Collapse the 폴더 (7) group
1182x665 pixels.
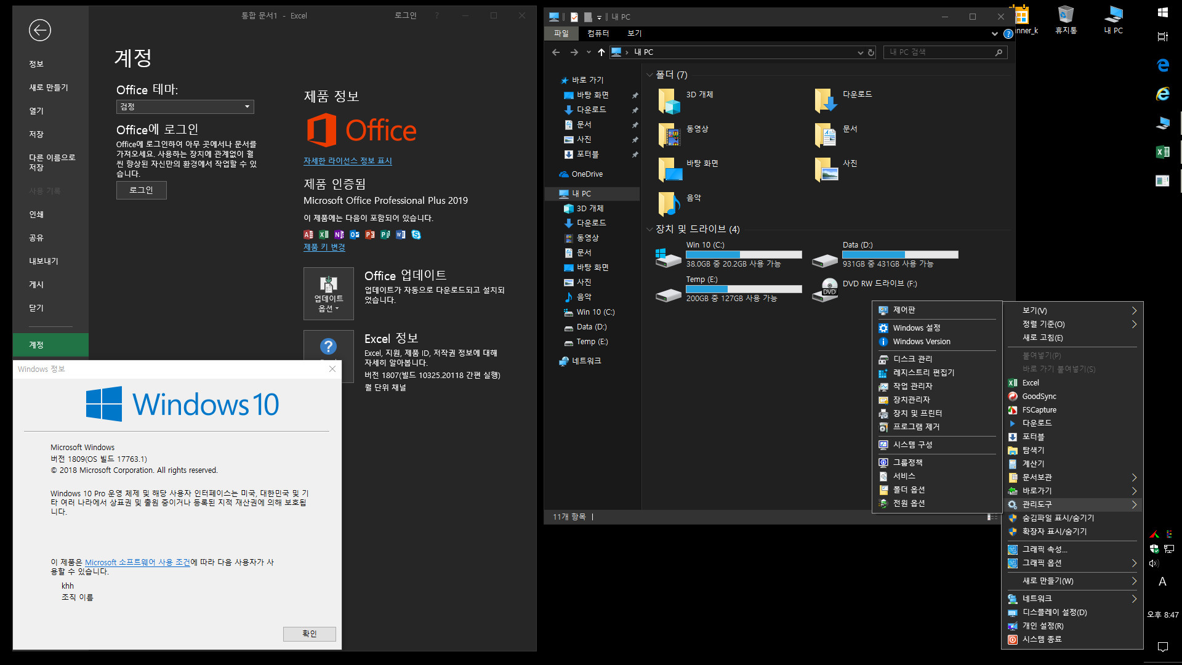tap(649, 75)
